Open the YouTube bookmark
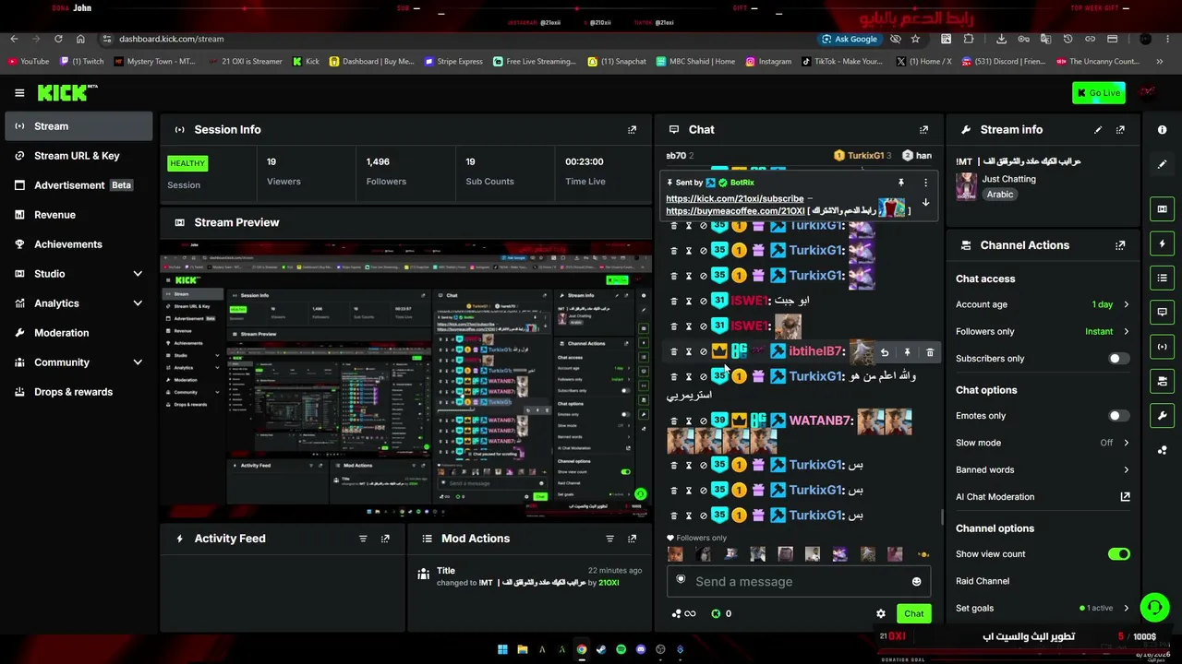The height and width of the screenshot is (664, 1182). pos(29,62)
